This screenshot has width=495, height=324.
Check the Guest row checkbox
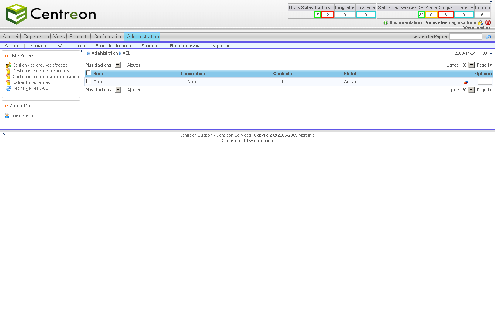point(88,81)
